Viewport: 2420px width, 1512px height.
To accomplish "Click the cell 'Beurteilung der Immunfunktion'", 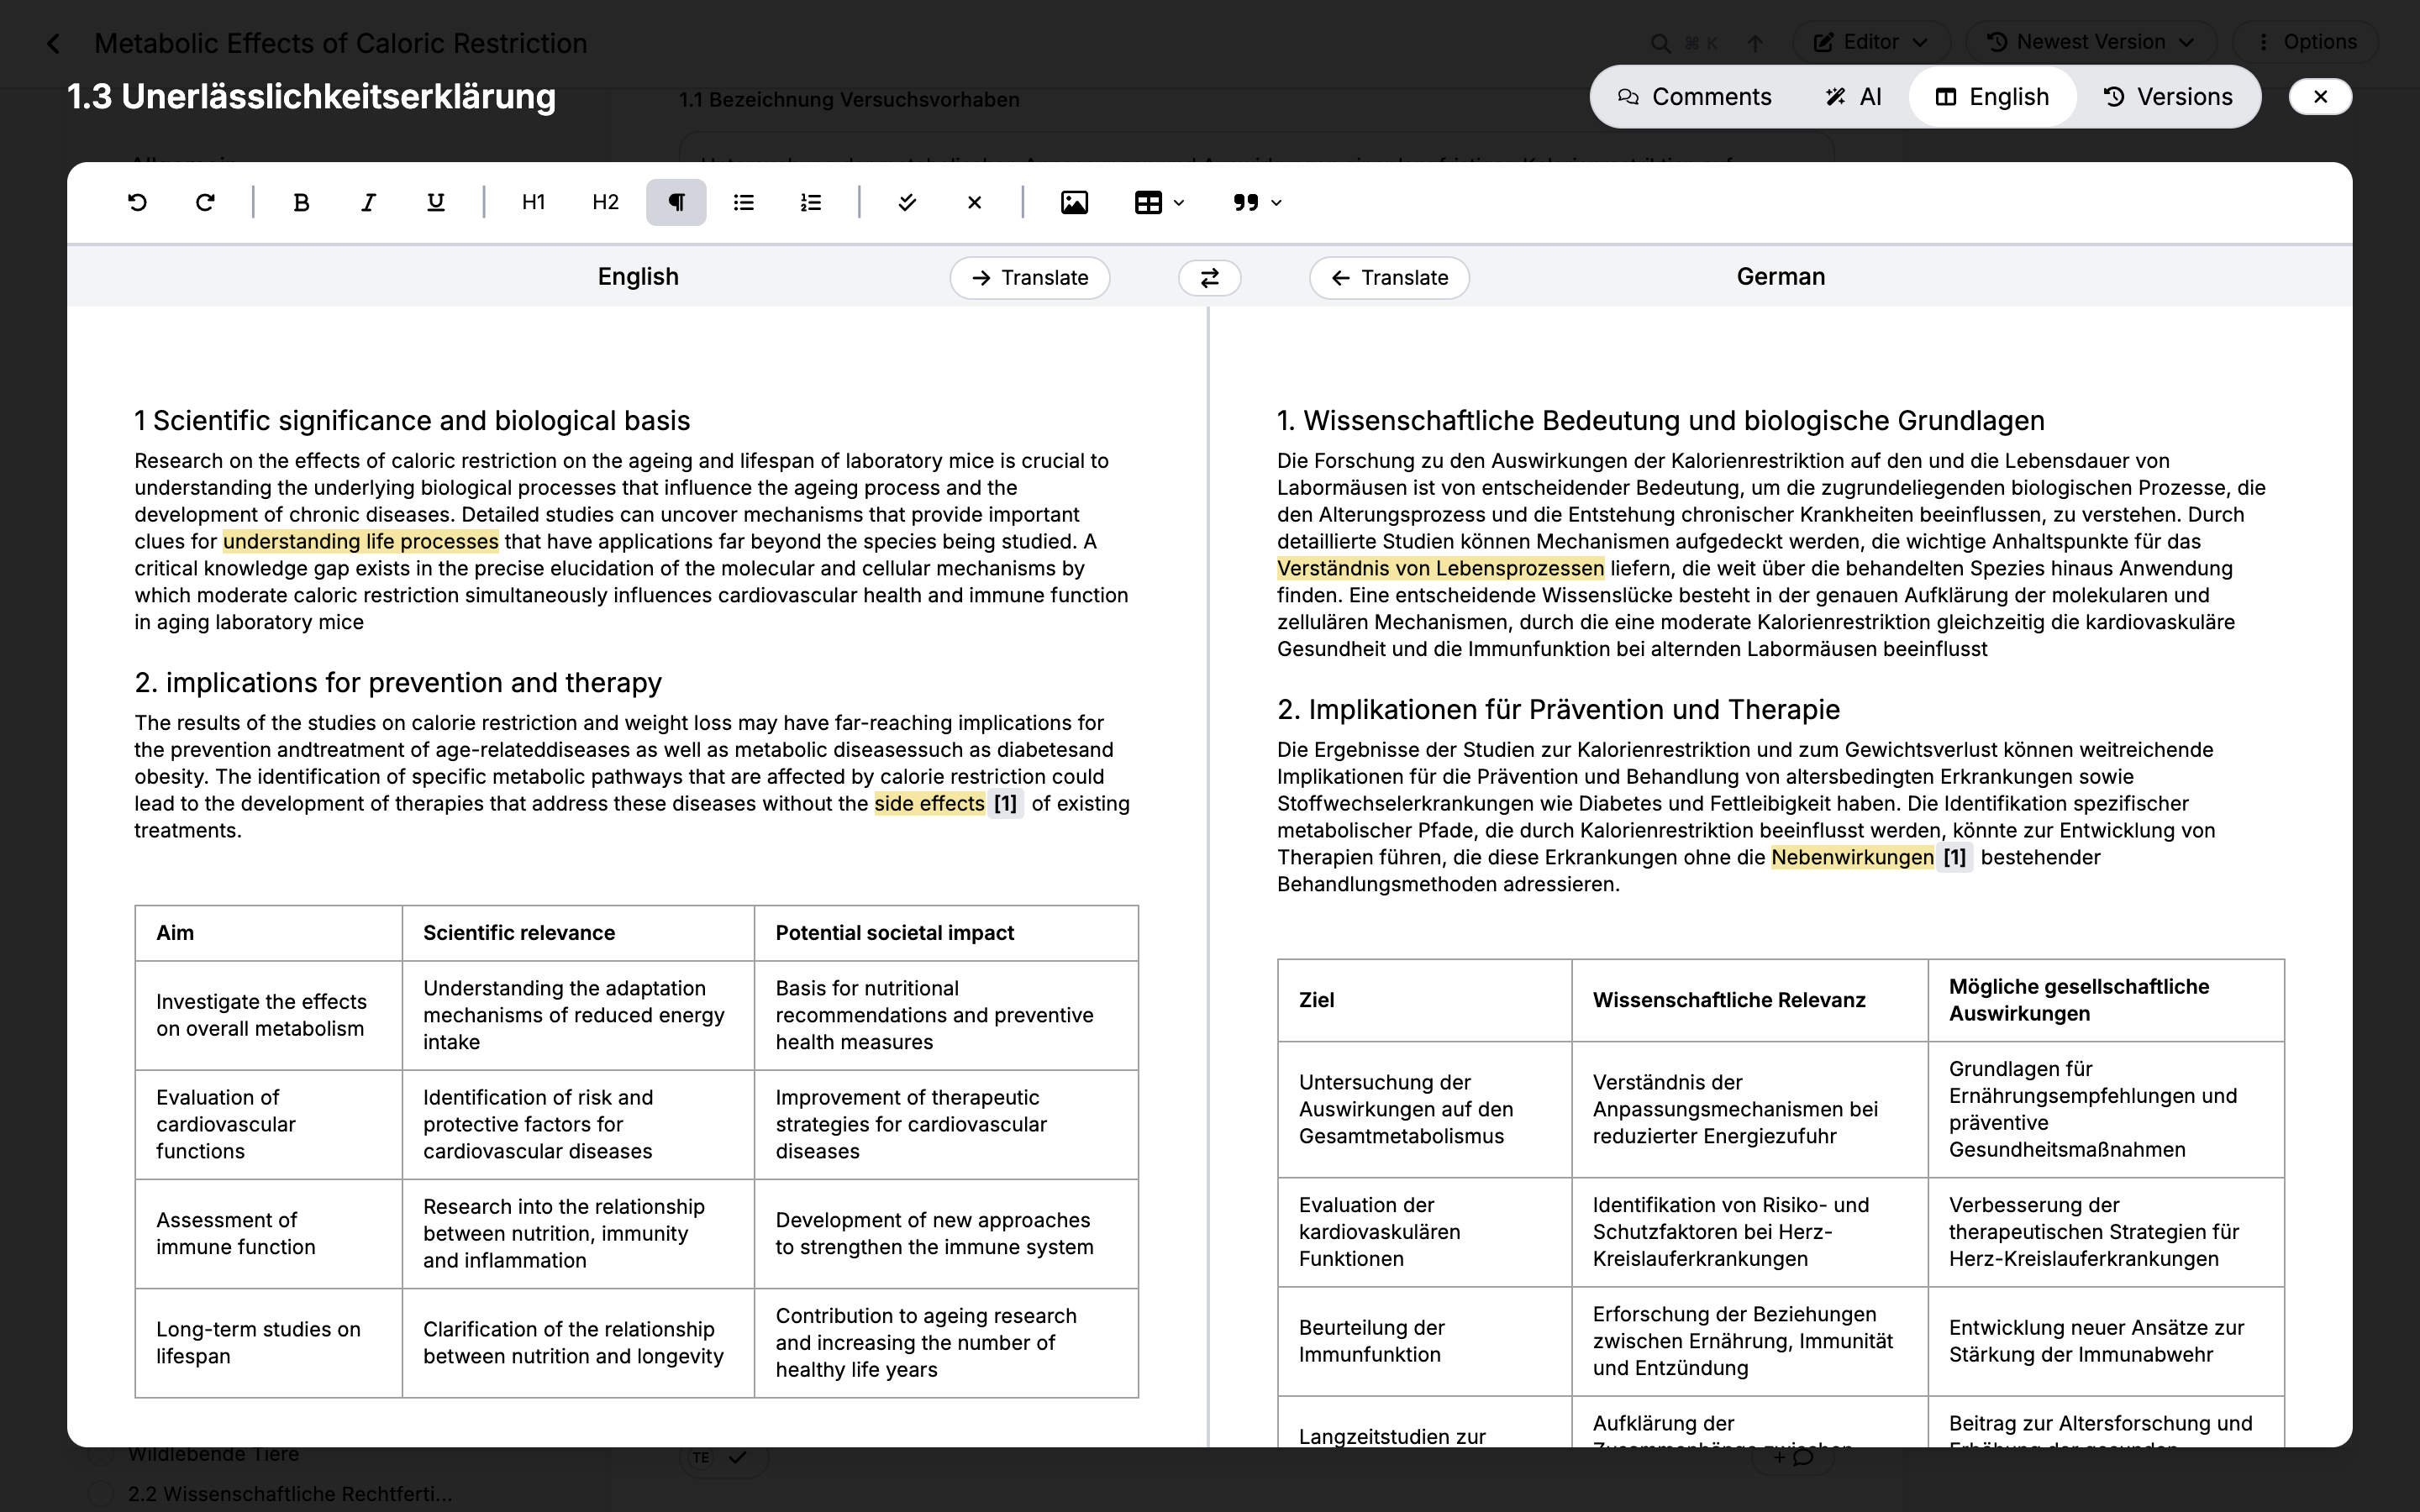I will click(x=1425, y=1342).
